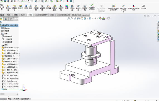Image resolution: width=159 pixels, height=101 pixels.
Task: Open the 草图 ribbon tab
Action: click(x=16, y=15)
